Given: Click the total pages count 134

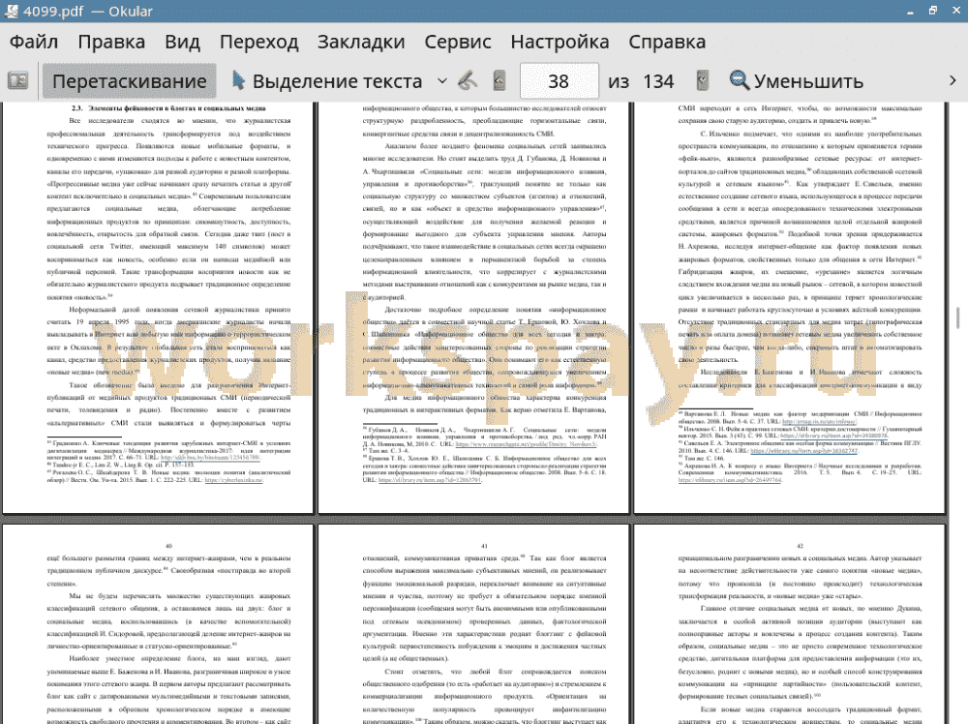Looking at the screenshot, I should pos(658,81).
